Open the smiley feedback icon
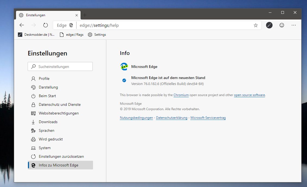 [x=282, y=25]
